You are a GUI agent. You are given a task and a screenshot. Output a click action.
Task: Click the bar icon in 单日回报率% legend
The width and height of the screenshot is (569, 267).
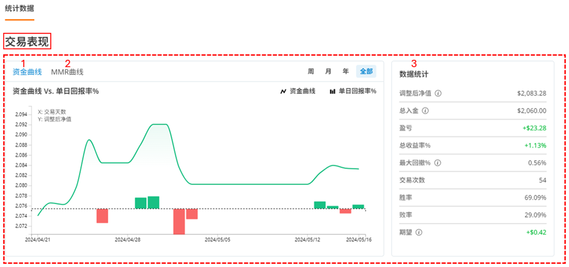pos(333,91)
